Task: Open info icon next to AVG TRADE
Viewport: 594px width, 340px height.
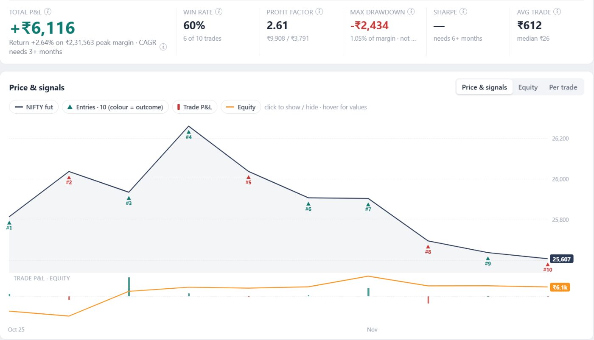Action: click(x=557, y=12)
